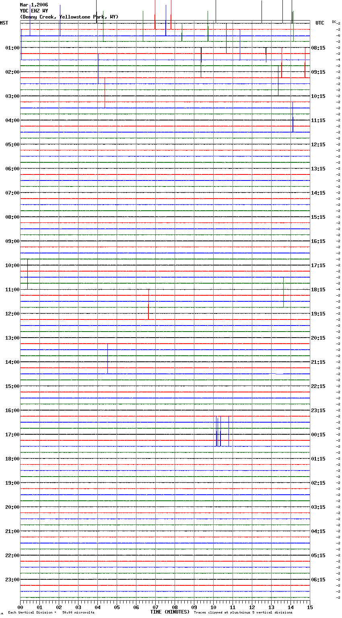Pick the 07:00 MST hour label
The width and height of the screenshot is (342, 618).
point(12,193)
